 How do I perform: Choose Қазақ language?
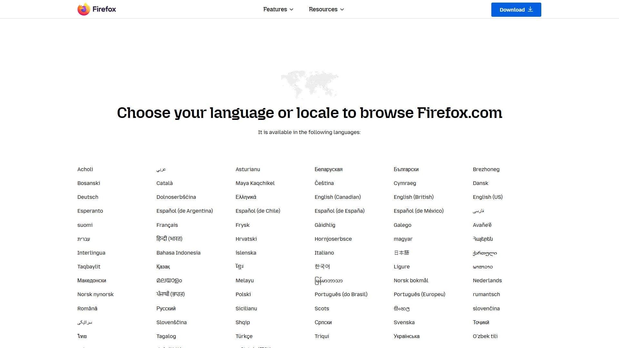tap(163, 266)
